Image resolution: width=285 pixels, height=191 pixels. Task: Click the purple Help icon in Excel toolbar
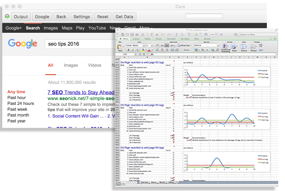pos(221,34)
